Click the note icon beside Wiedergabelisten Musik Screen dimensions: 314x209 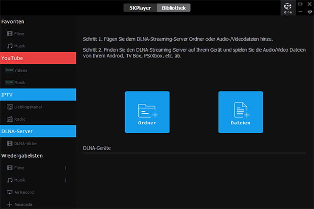click(9, 180)
